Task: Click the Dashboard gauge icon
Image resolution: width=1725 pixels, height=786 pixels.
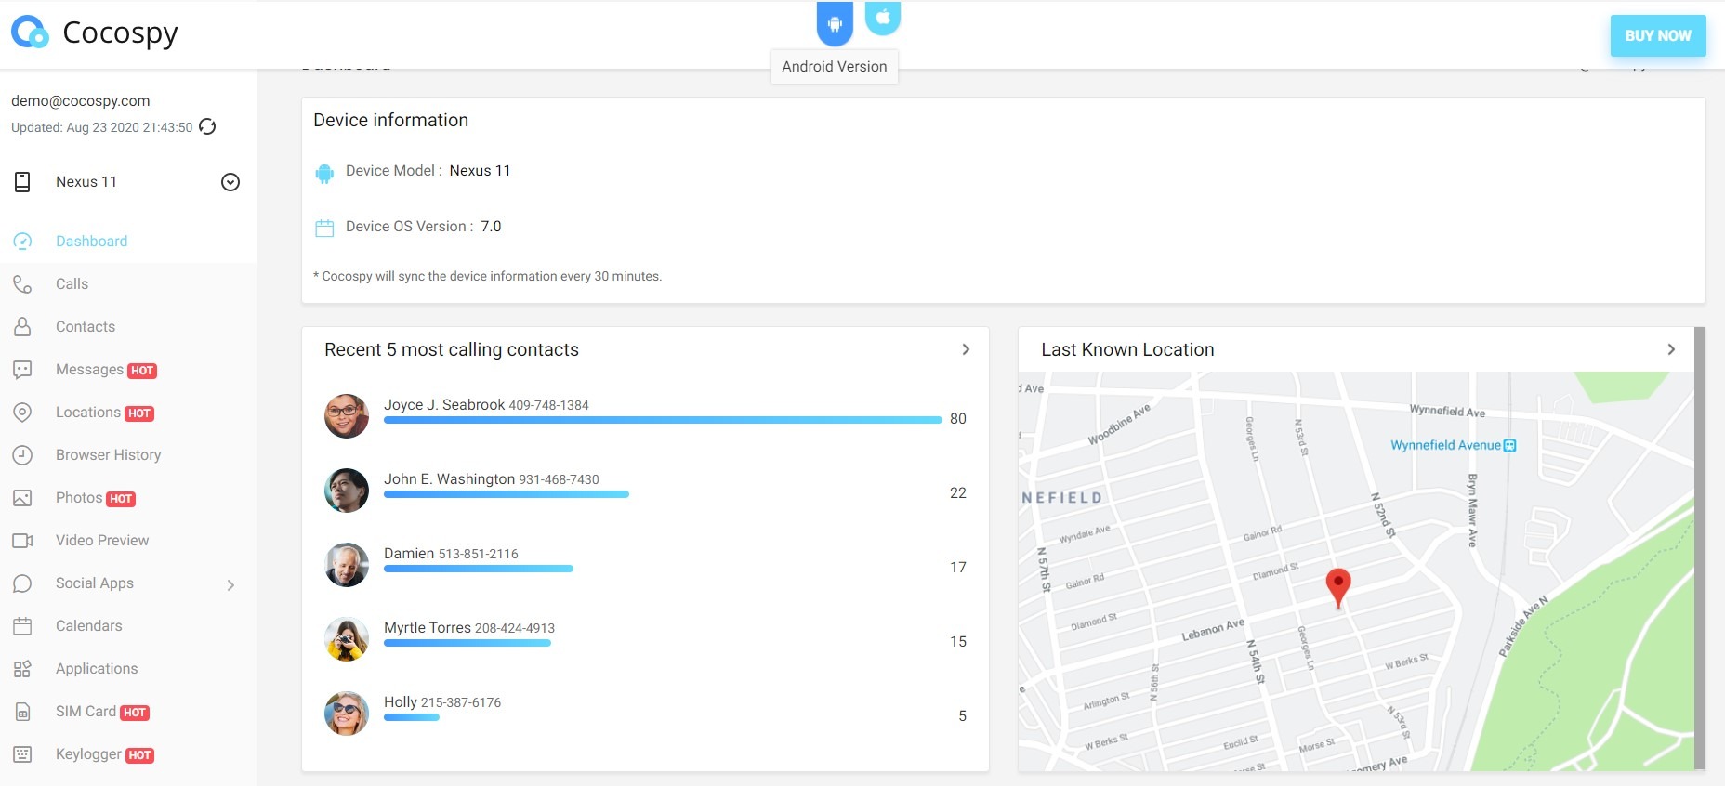Action: coord(22,242)
